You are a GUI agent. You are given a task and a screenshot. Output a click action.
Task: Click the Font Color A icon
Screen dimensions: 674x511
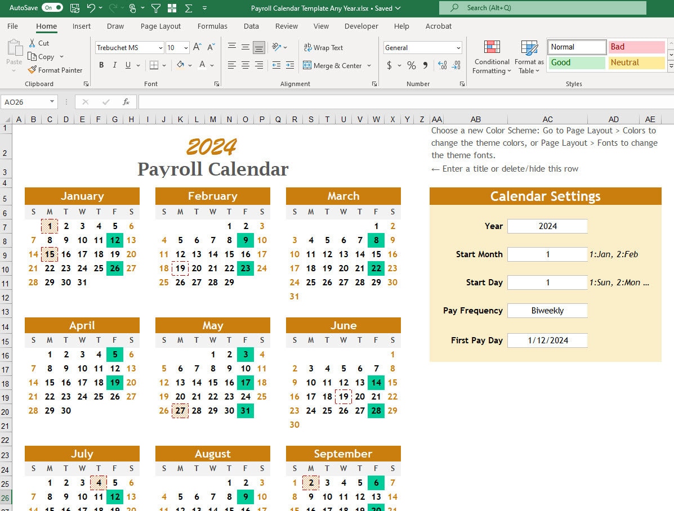(202, 65)
